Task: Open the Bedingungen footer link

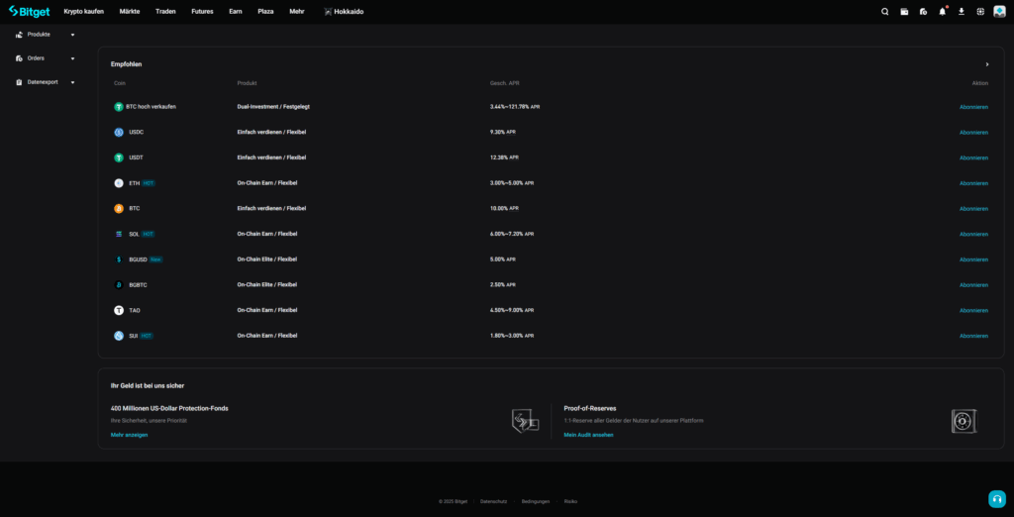Action: [536, 501]
